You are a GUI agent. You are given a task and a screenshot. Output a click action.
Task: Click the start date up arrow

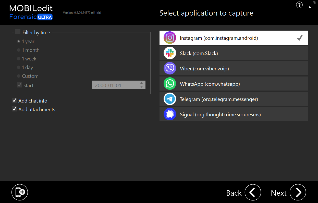pos(141,83)
